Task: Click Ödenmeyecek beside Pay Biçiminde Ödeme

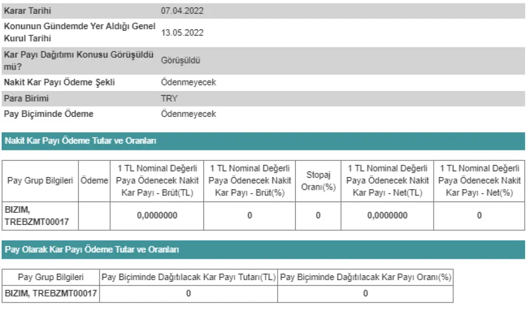Action: click(x=188, y=114)
